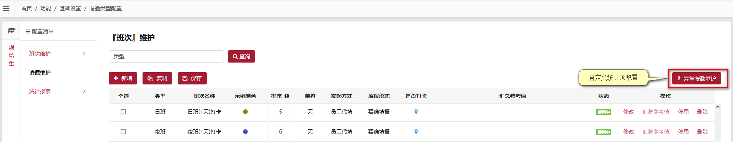The height and width of the screenshot is (142, 733).
Task: Click the 使用中 status badge in 日班 row
Action: click(x=604, y=112)
